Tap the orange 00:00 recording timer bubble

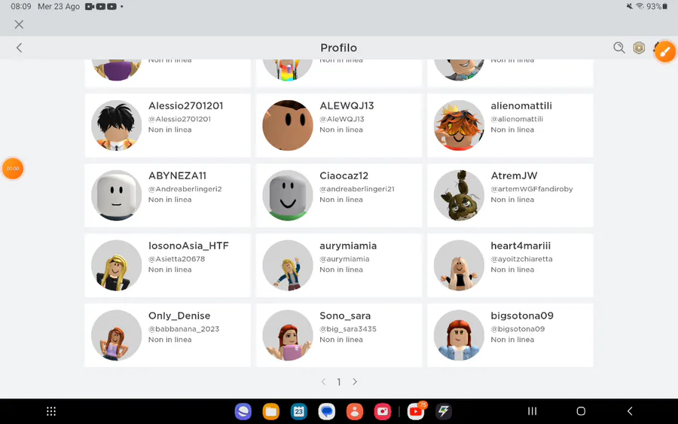click(13, 168)
